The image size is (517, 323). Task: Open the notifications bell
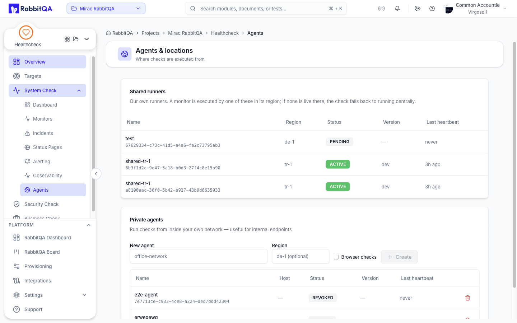click(397, 9)
